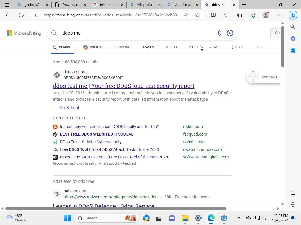Open Bing Copilot sidebar button

293,15
